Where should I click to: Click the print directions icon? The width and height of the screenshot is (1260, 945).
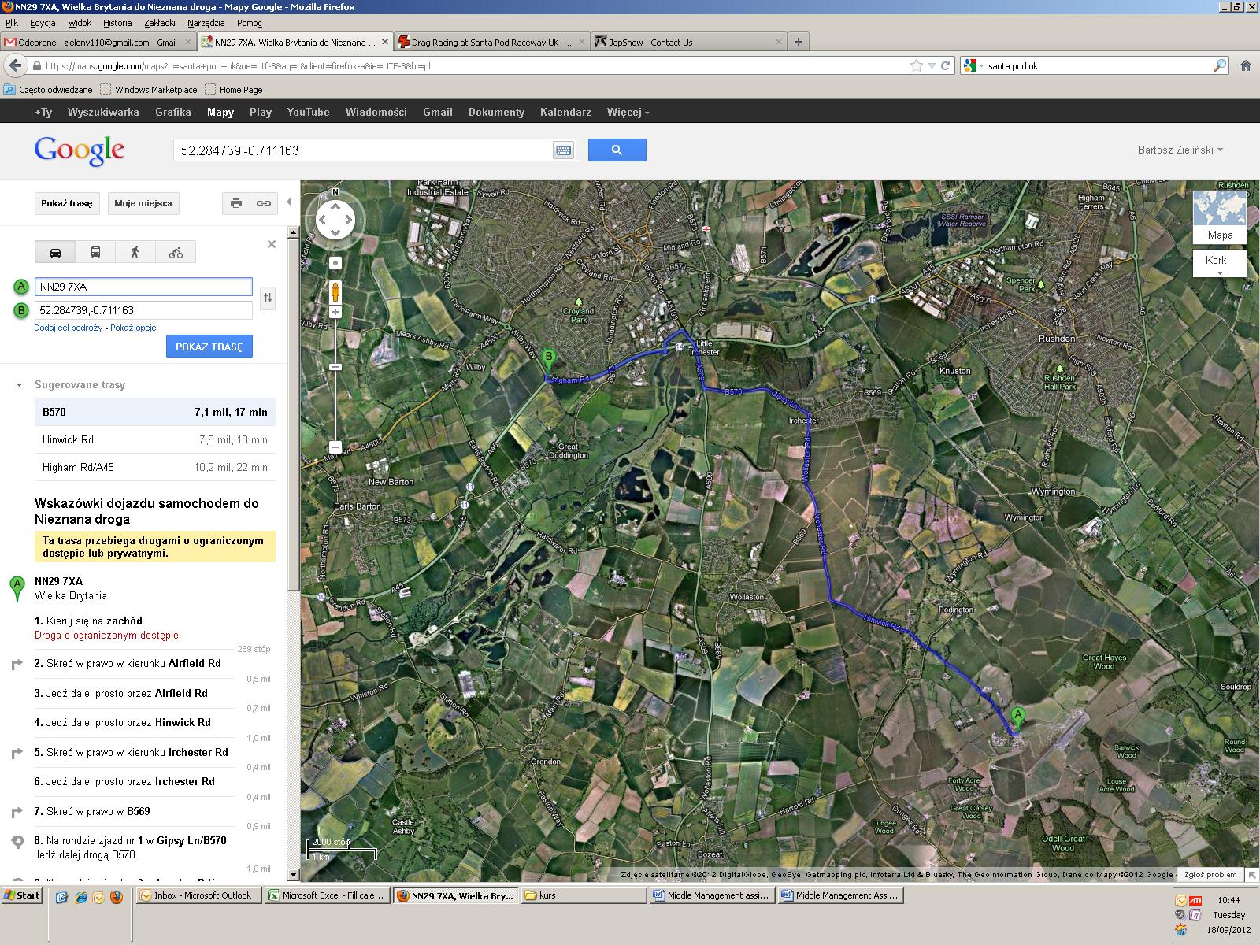235,203
